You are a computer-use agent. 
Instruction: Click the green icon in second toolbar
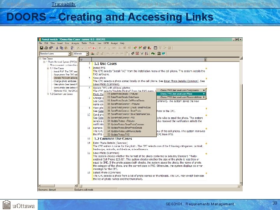[x=153, y=53]
